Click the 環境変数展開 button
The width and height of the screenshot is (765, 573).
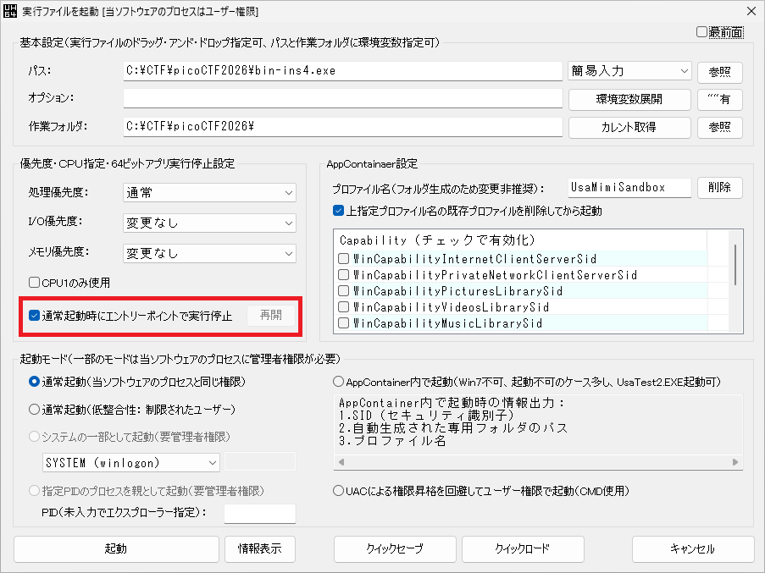tap(629, 99)
